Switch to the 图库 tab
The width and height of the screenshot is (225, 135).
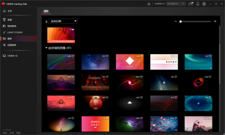pos(46,11)
